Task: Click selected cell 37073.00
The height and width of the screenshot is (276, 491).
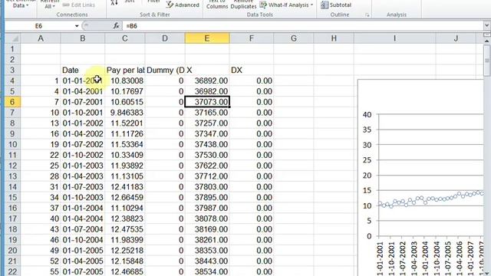Action: click(207, 102)
